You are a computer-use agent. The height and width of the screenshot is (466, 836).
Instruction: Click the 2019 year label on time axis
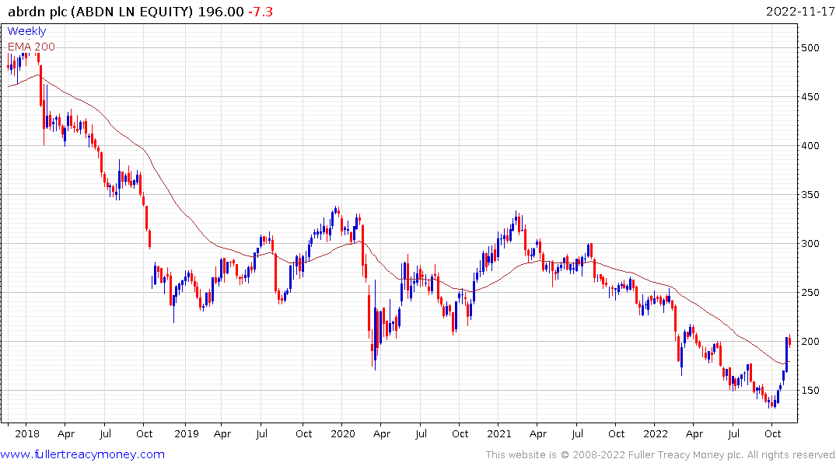pos(187,433)
